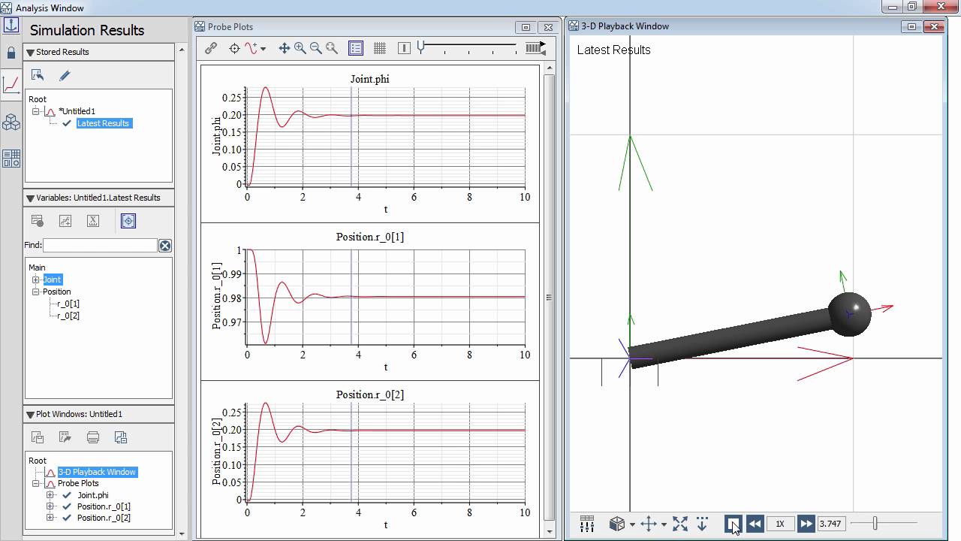This screenshot has width=961, height=541.
Task: Toggle the vertical cursor line icon
Action: tap(404, 48)
